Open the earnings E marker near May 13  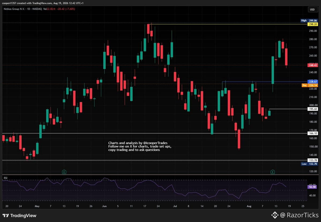coord(64,172)
